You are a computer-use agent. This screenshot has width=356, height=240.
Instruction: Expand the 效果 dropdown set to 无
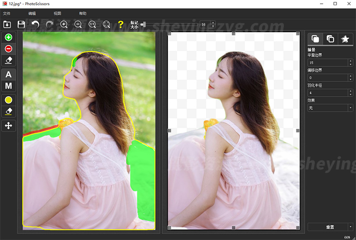(351, 108)
